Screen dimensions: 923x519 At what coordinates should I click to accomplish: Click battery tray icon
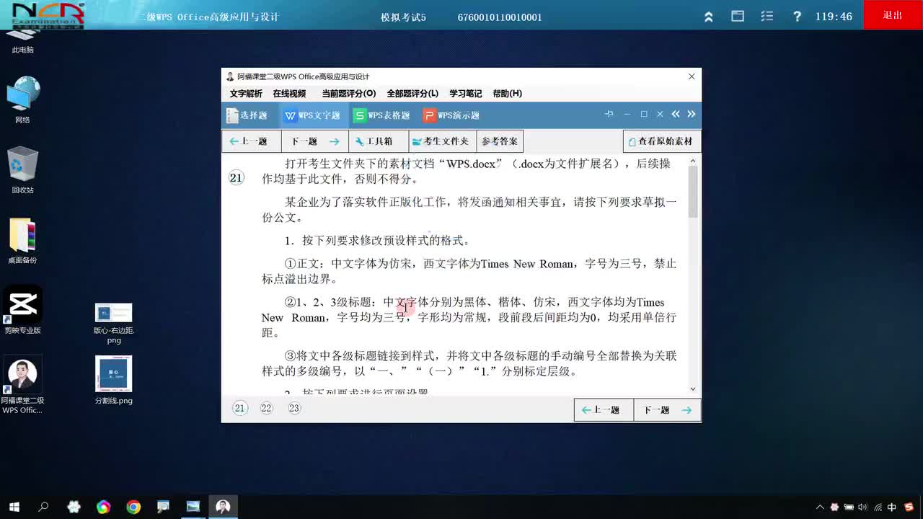849,507
